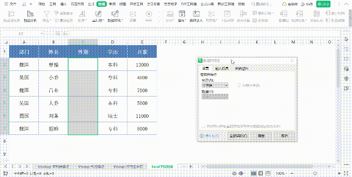Show more sheet tabs via ellipsis

(183, 167)
